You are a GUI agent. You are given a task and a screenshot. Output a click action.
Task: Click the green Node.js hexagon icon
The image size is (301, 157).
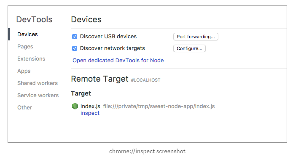coord(75,106)
